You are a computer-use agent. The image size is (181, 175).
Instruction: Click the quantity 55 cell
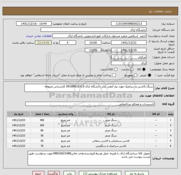click(42, 141)
